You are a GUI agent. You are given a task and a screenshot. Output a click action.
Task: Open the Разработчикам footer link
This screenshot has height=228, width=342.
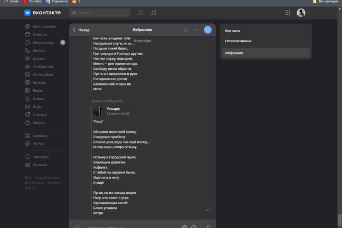47,178
